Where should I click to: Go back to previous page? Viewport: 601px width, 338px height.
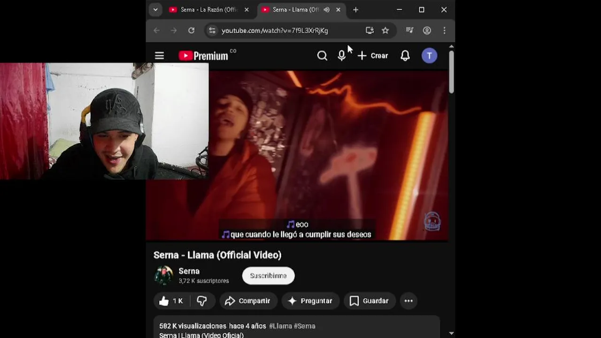pos(156,31)
